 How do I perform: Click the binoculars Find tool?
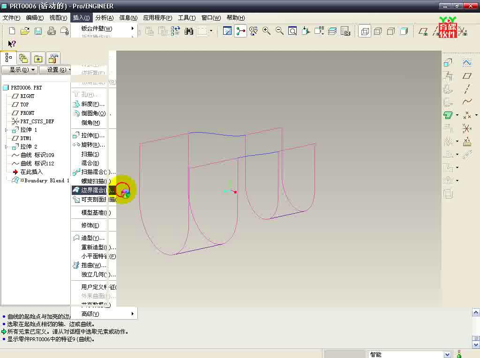pos(189,31)
